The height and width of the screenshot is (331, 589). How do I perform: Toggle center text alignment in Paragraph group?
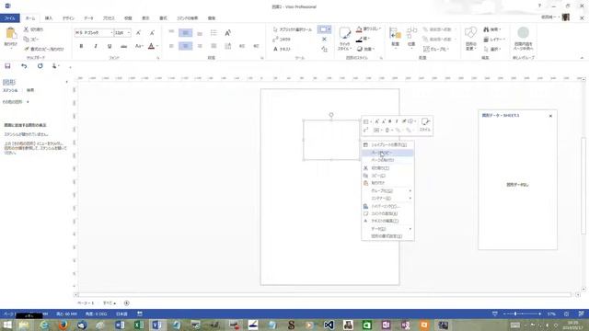[185, 46]
